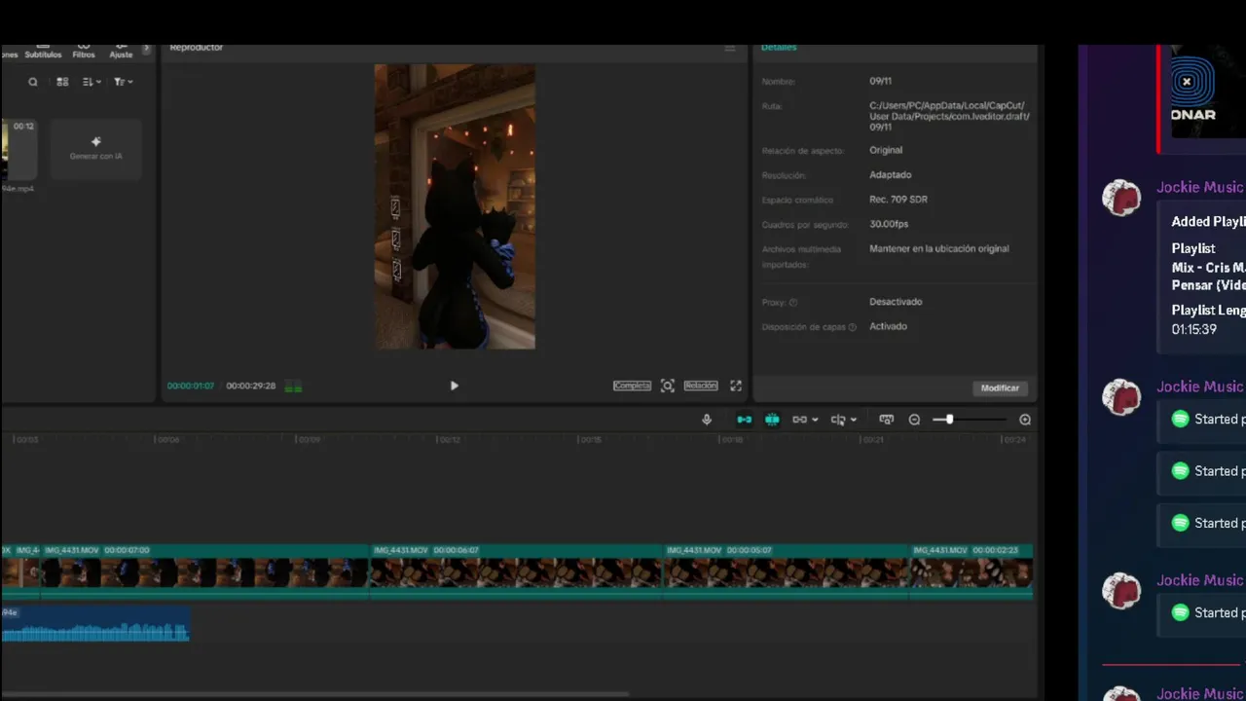The width and height of the screenshot is (1246, 701).
Task: Click the timeline zoom slider handle
Action: (x=949, y=420)
